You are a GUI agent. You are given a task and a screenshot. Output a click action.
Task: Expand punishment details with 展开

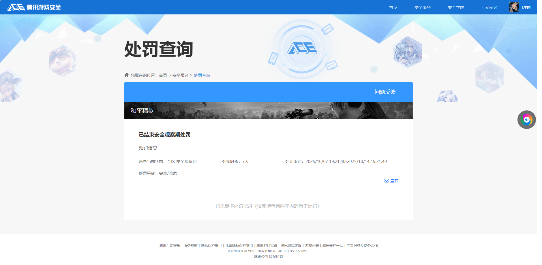(x=391, y=181)
